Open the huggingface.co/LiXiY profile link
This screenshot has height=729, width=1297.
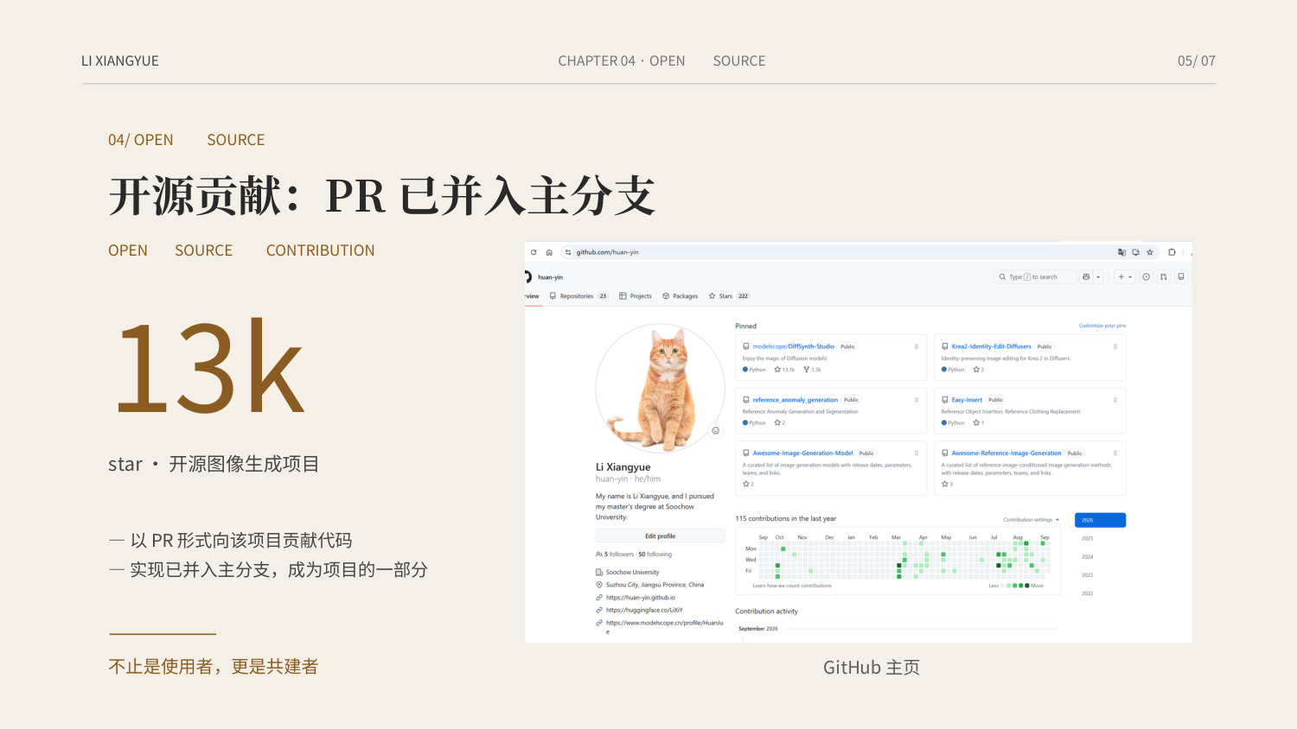[644, 610]
